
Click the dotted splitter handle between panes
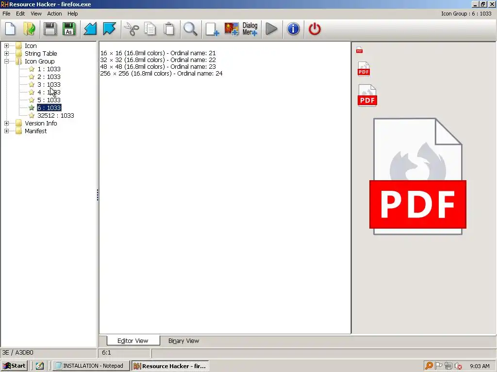(98, 195)
